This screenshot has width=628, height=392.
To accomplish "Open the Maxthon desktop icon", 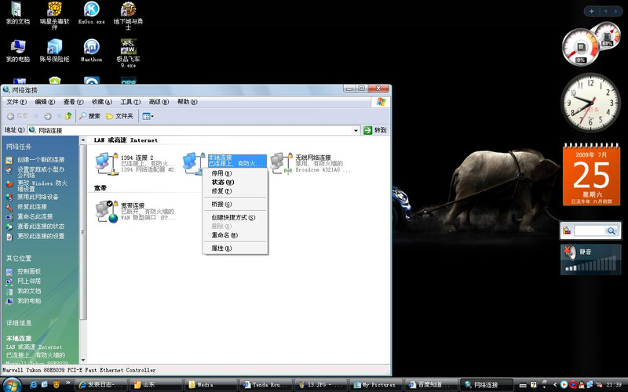I will tap(91, 51).
